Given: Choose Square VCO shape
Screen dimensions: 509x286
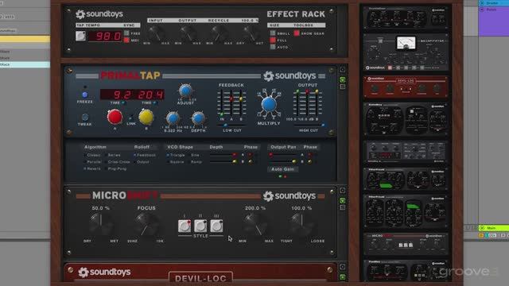Looking at the screenshot, I should pyautogui.click(x=175, y=162).
